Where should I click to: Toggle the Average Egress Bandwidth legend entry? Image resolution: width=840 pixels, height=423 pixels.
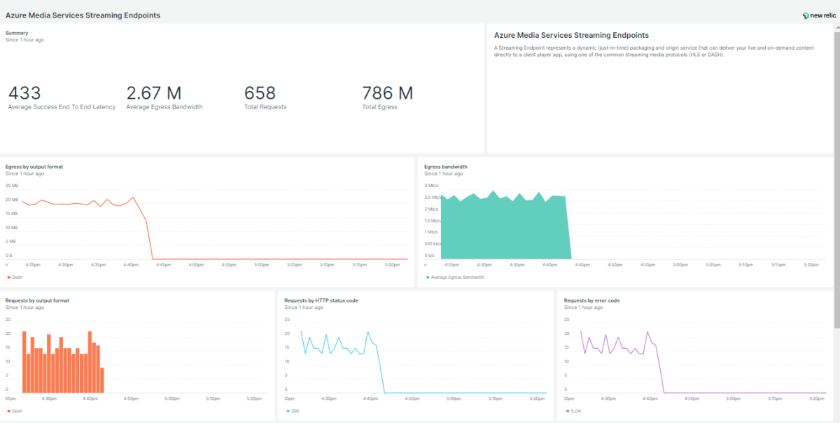click(x=455, y=277)
